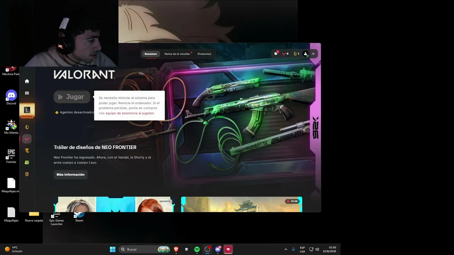Close the Riot Client window
Screen dimensions: 454x255
(x=318, y=45)
